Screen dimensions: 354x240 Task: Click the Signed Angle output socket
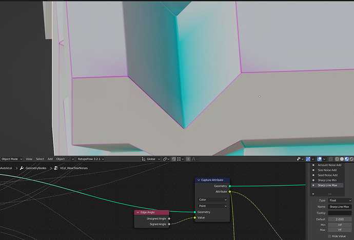tap(169, 224)
